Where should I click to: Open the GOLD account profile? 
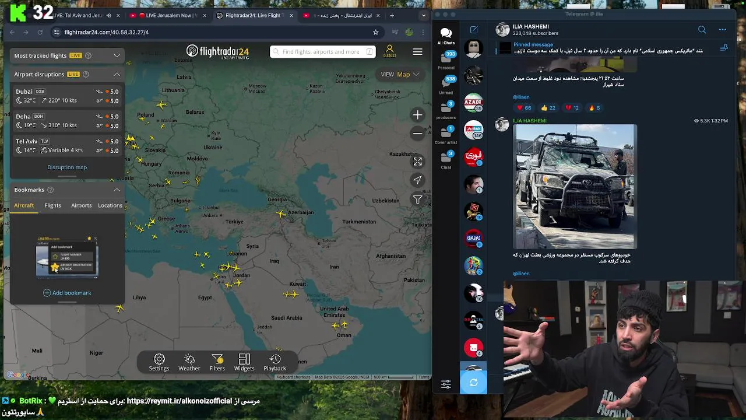tap(389, 51)
